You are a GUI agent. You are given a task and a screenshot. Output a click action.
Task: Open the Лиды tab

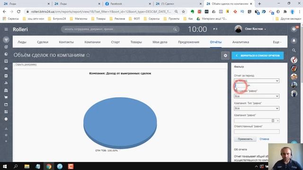click(22, 42)
